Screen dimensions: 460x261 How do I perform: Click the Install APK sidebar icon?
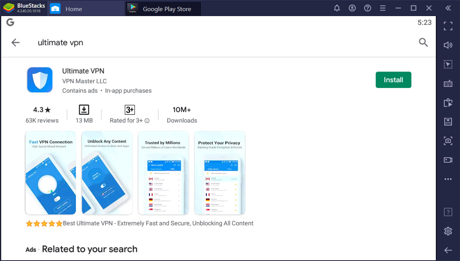(x=448, y=122)
